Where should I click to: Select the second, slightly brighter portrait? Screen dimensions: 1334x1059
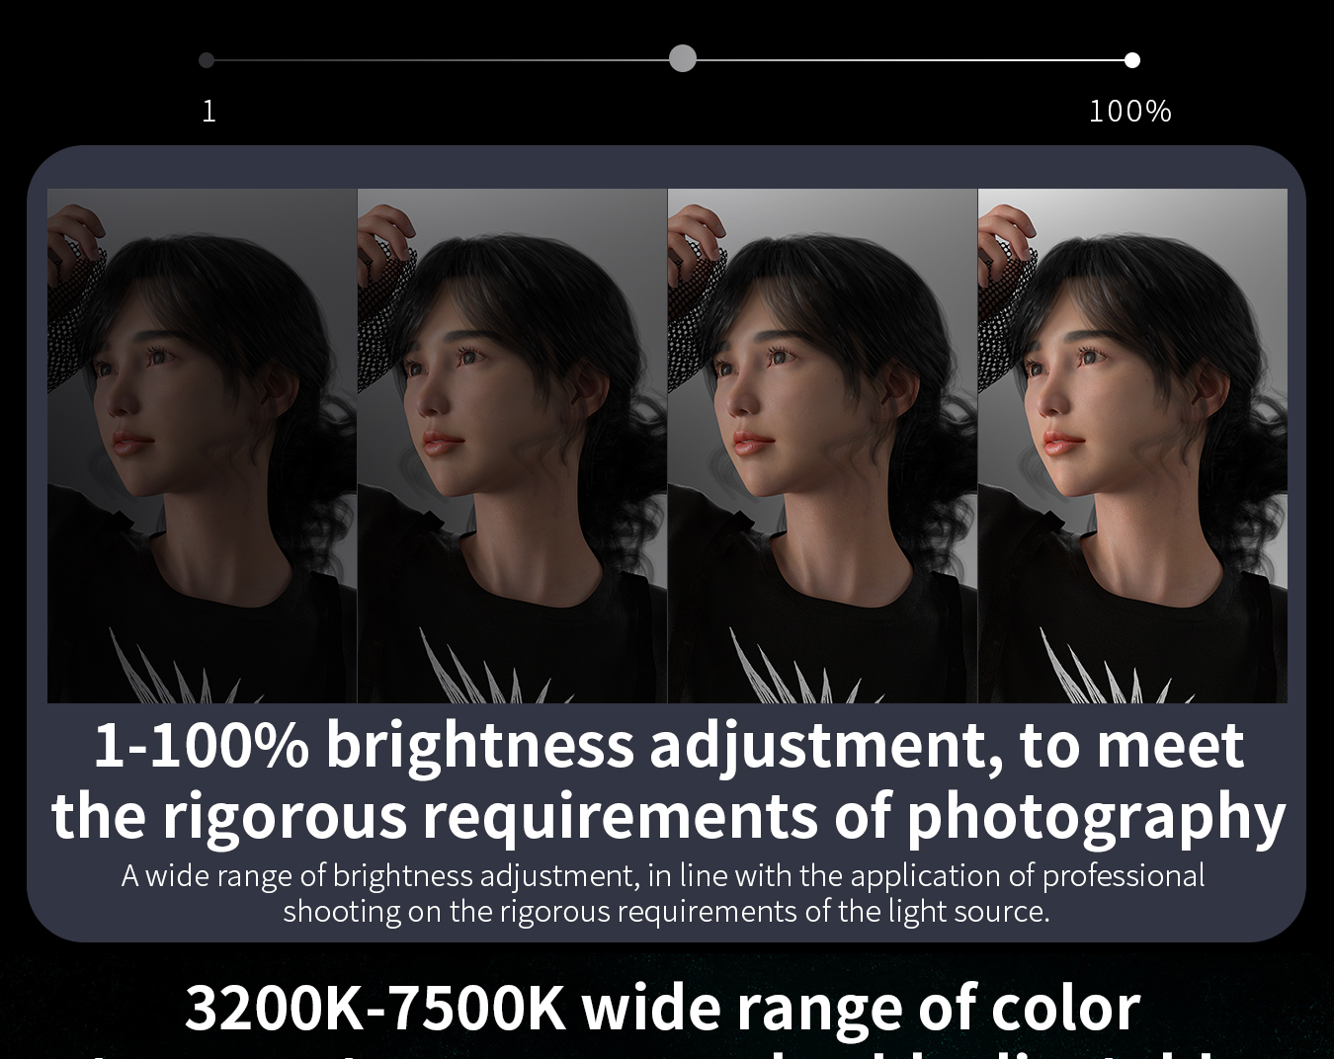click(x=512, y=446)
